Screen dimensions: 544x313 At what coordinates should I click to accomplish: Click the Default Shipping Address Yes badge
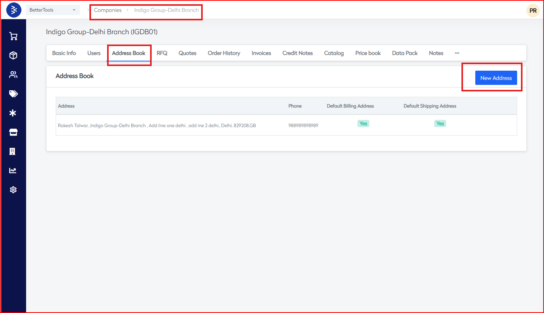click(440, 124)
